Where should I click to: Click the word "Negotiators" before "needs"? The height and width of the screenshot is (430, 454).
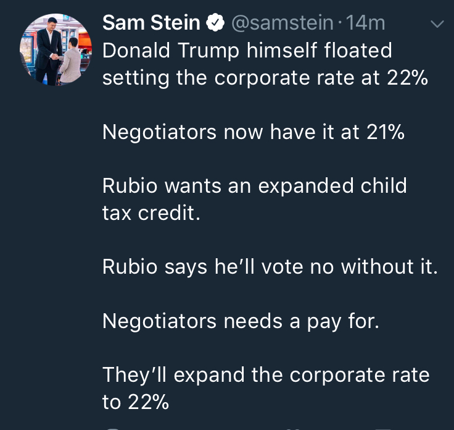pyautogui.click(x=157, y=321)
